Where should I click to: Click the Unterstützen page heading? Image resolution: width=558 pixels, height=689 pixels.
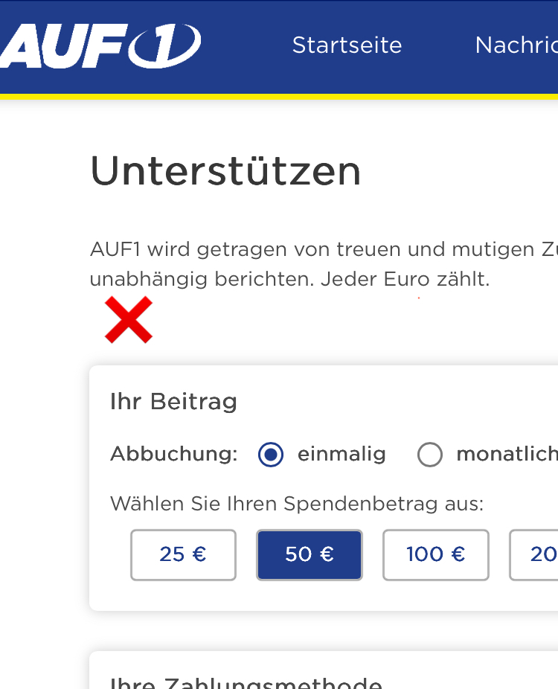pos(225,171)
